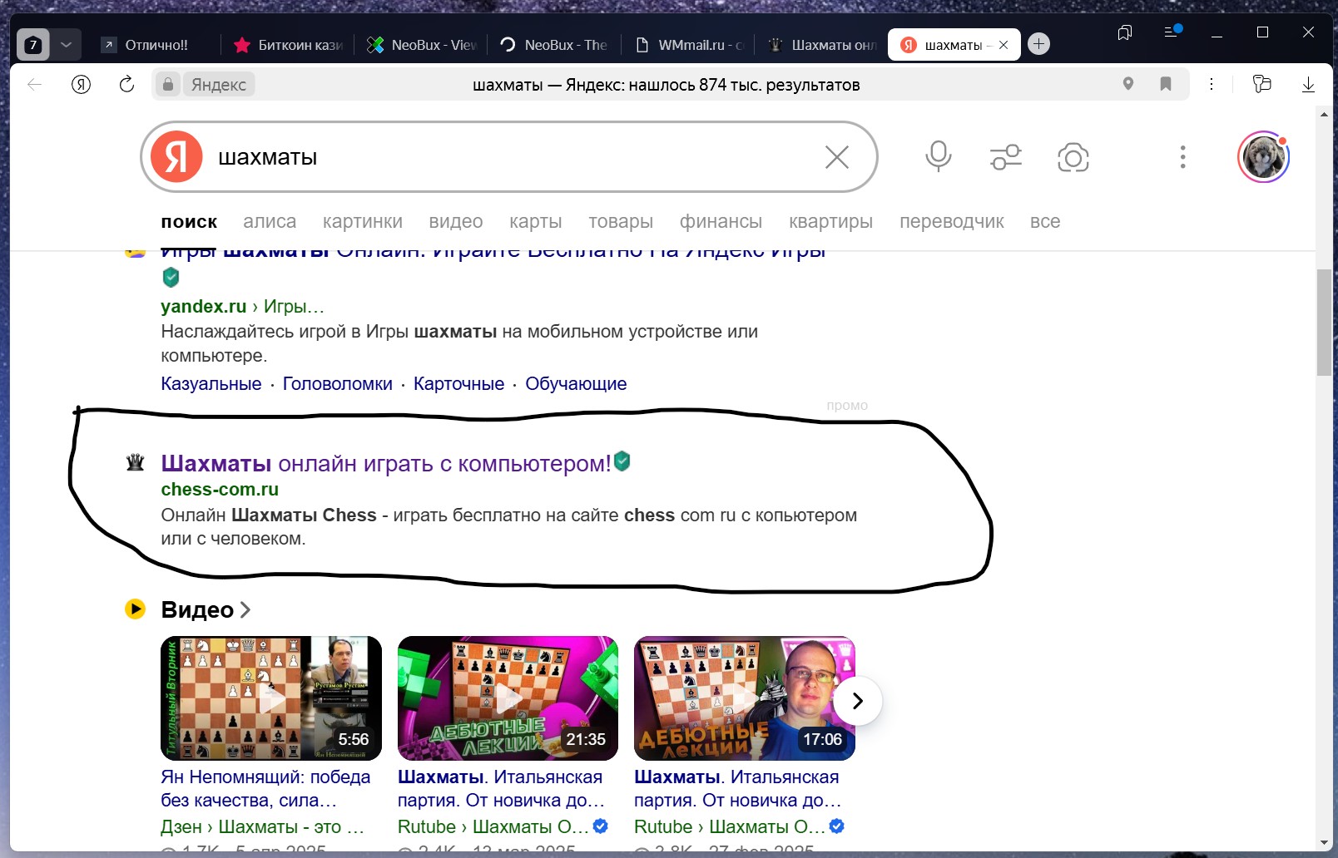Open the yandex.ru › Игры link
Viewport: 1338px width, 858px height.
[242, 306]
